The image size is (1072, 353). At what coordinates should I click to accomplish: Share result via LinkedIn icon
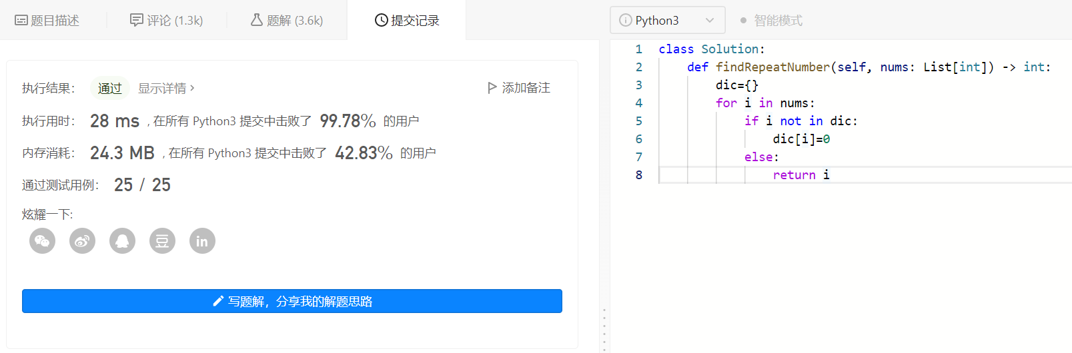click(202, 241)
